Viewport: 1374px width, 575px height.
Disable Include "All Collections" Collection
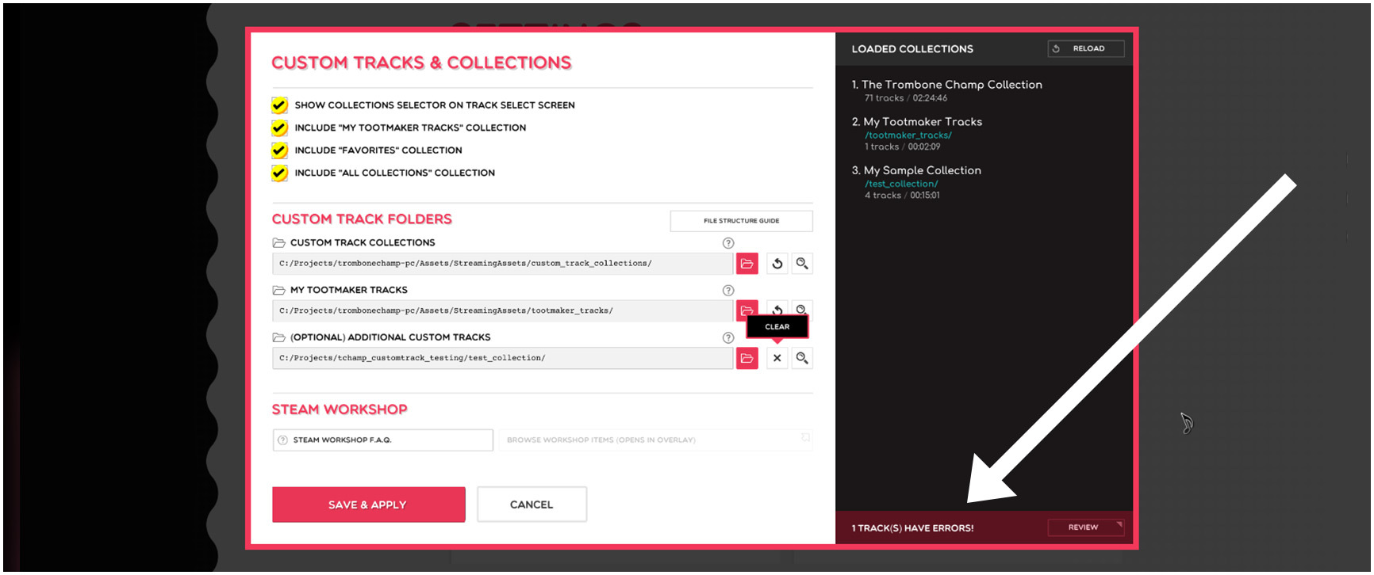(279, 173)
